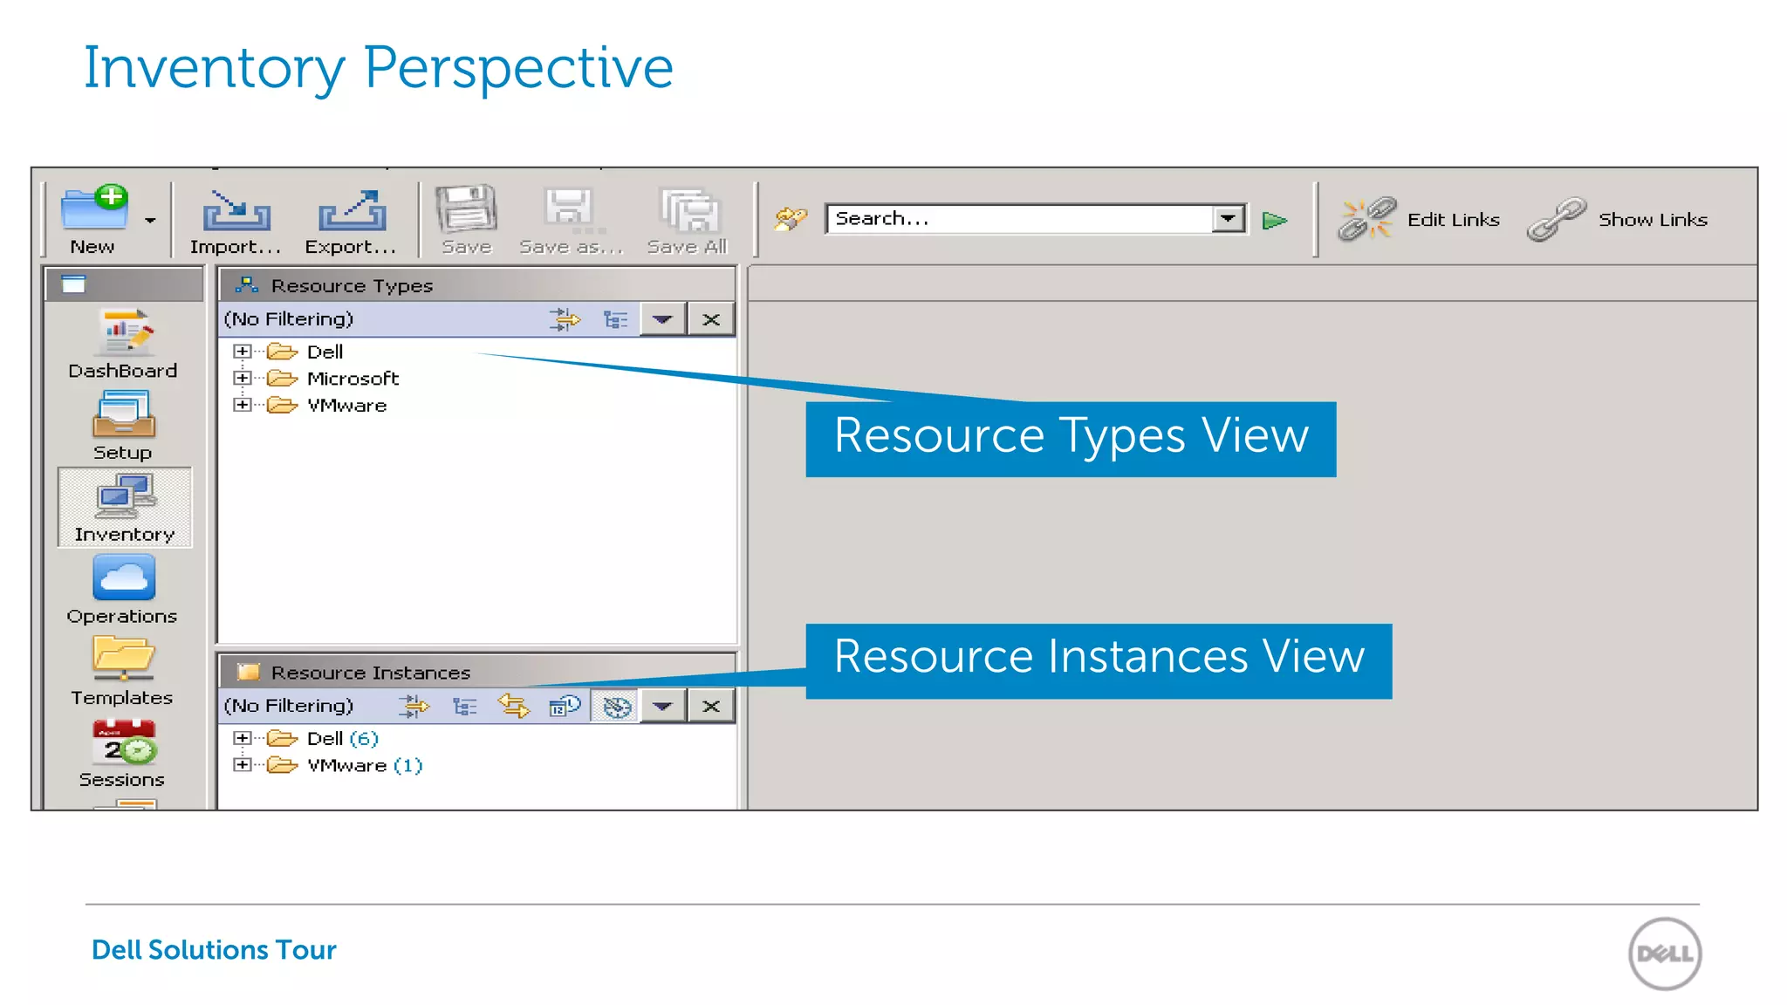Click first filter icon in Resource Types toolbar
Viewport: 1787px width, 1005px height.
[565, 320]
